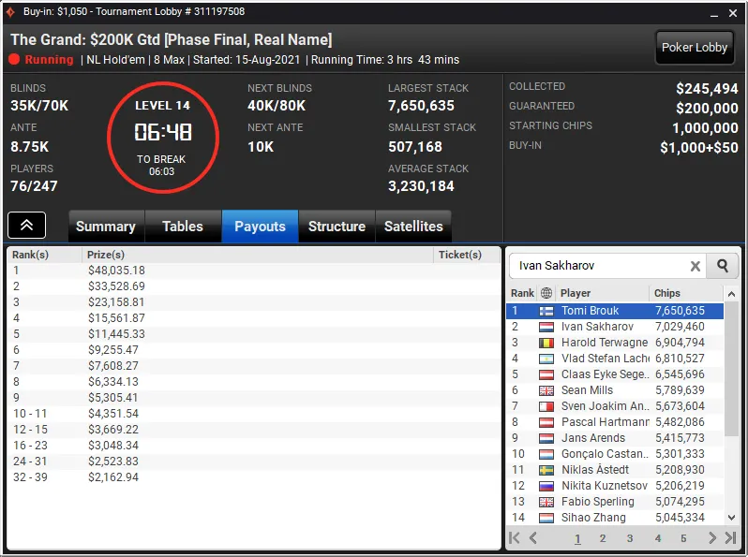This screenshot has height=557, width=748.
Task: Open player list page 3
Action: point(630,538)
